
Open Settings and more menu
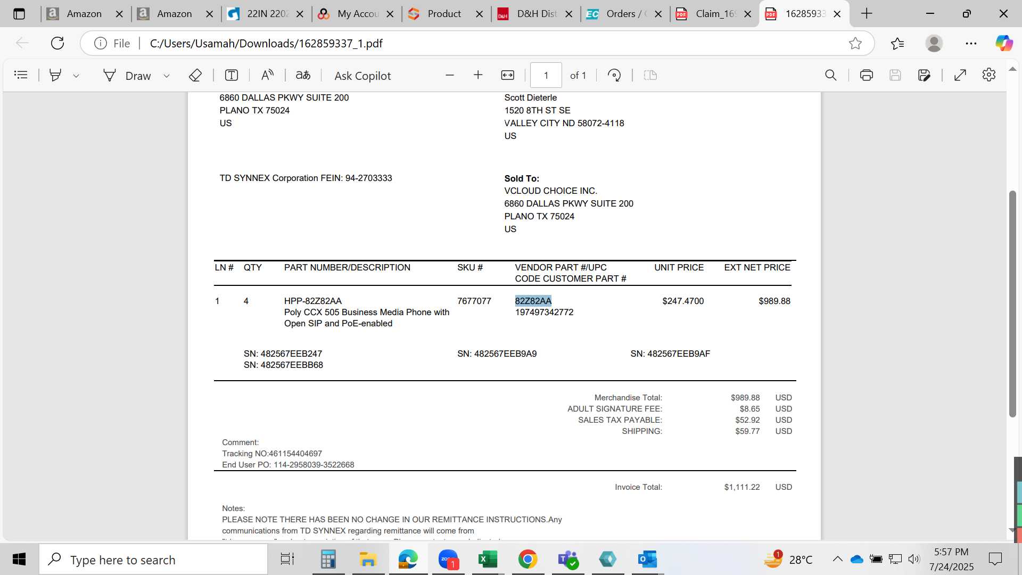(971, 43)
